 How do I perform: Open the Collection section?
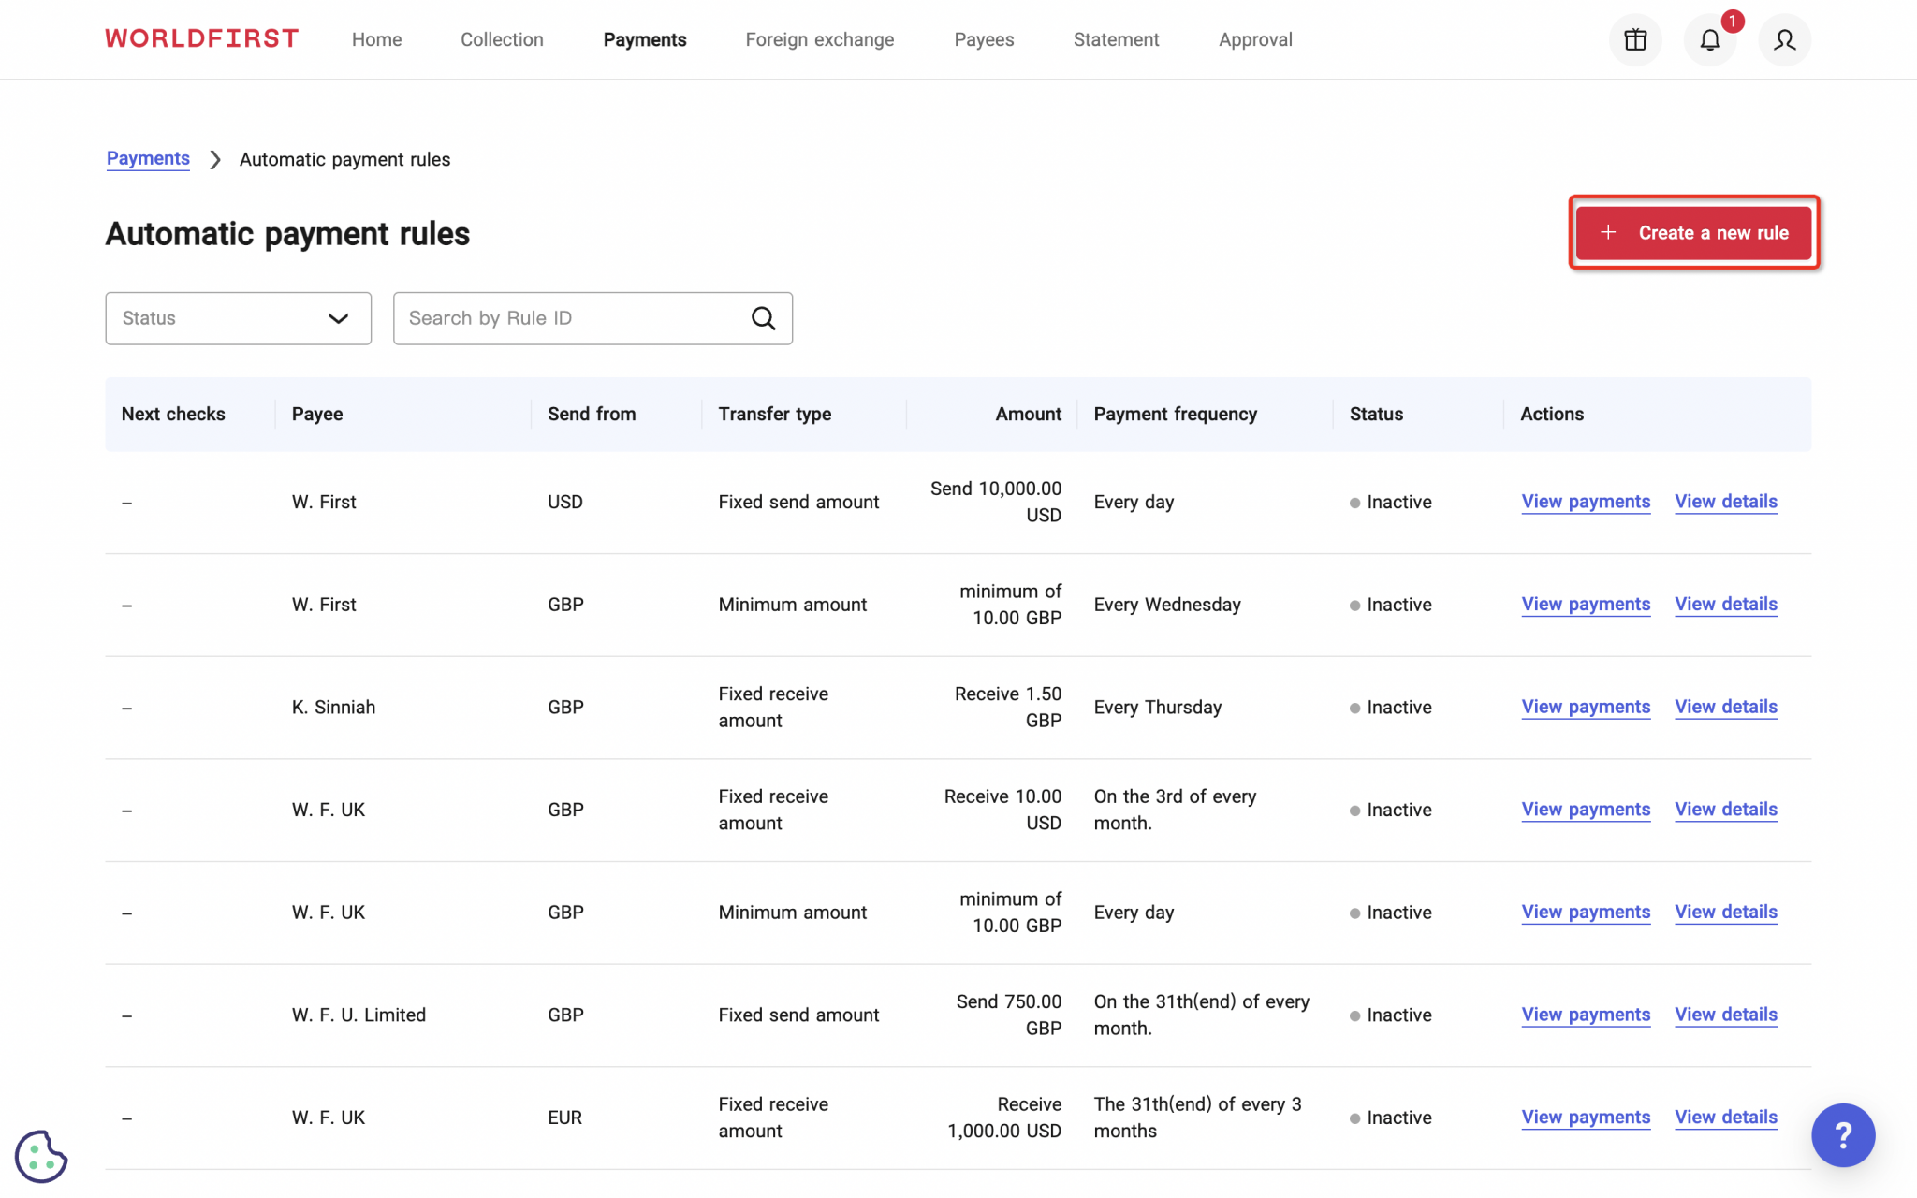502,39
